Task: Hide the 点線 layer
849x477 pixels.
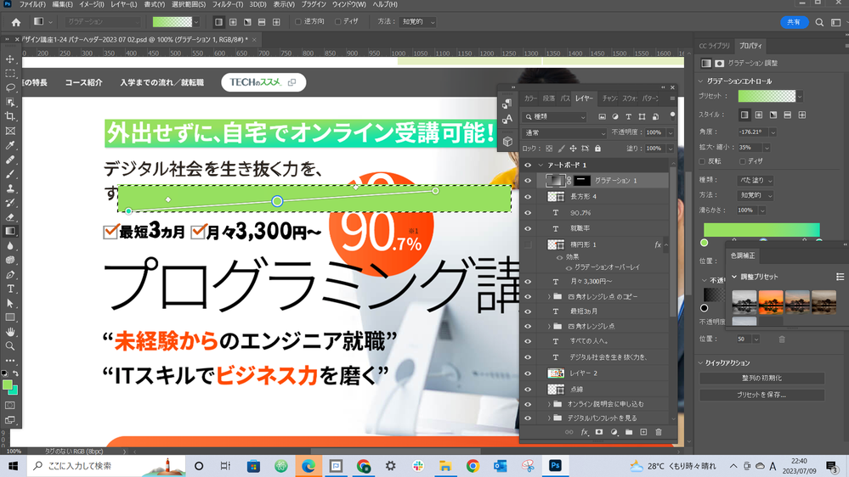Action: pos(528,390)
